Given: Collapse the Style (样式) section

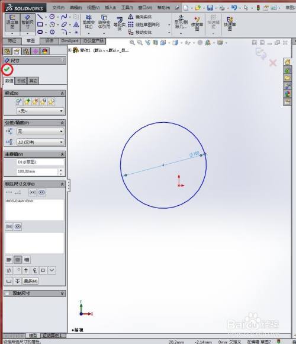Looking at the screenshot, I should tap(62, 94).
